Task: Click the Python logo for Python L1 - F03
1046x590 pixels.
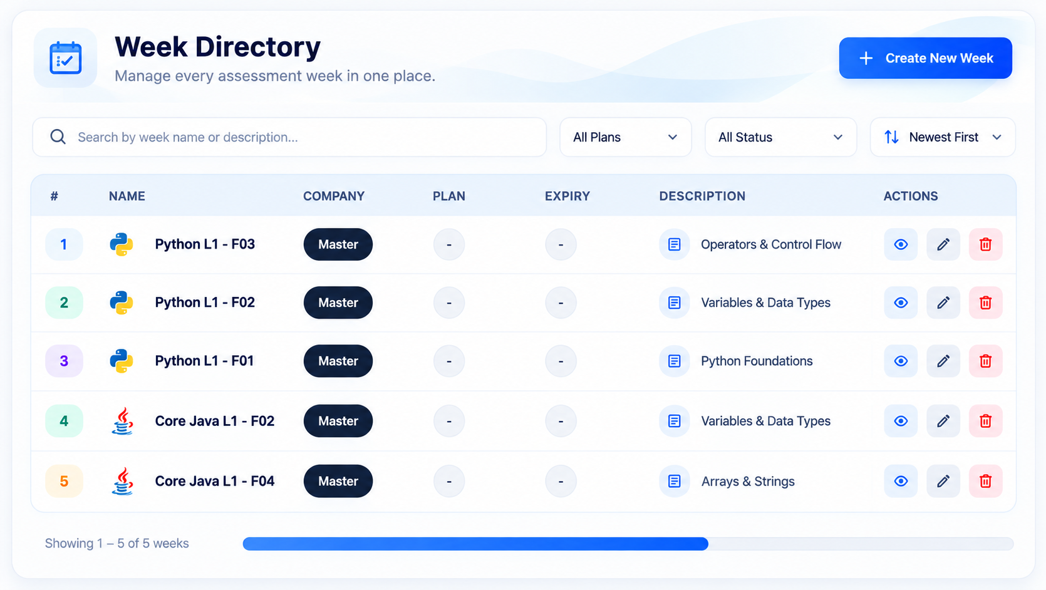Action: pyautogui.click(x=122, y=244)
